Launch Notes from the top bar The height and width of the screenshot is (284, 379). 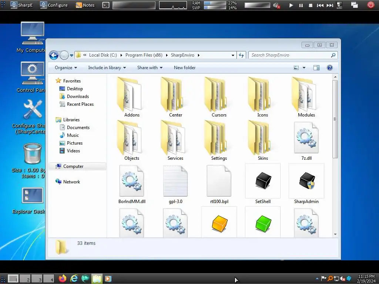coord(85,5)
